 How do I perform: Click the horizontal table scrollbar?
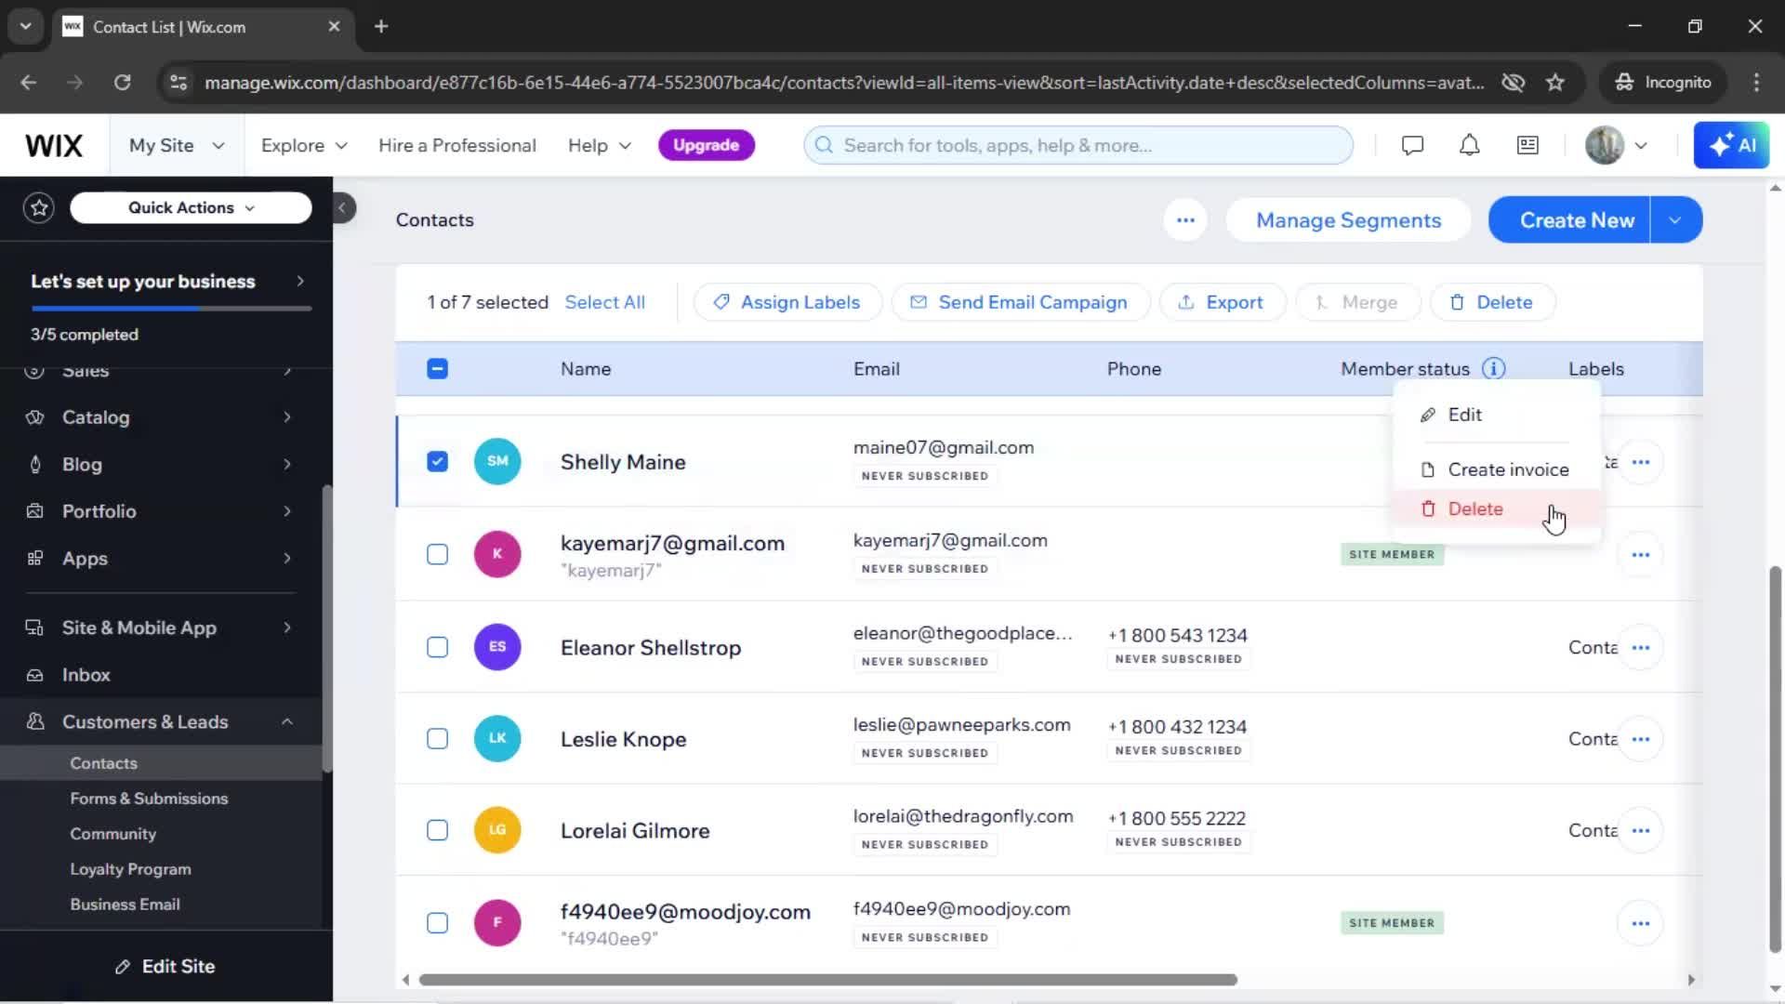(x=827, y=980)
